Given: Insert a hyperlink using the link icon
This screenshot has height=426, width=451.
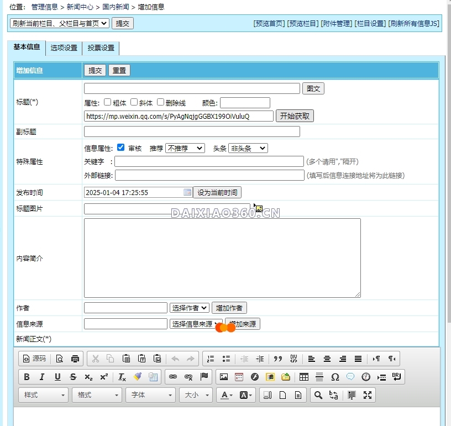Looking at the screenshot, I should (x=173, y=377).
